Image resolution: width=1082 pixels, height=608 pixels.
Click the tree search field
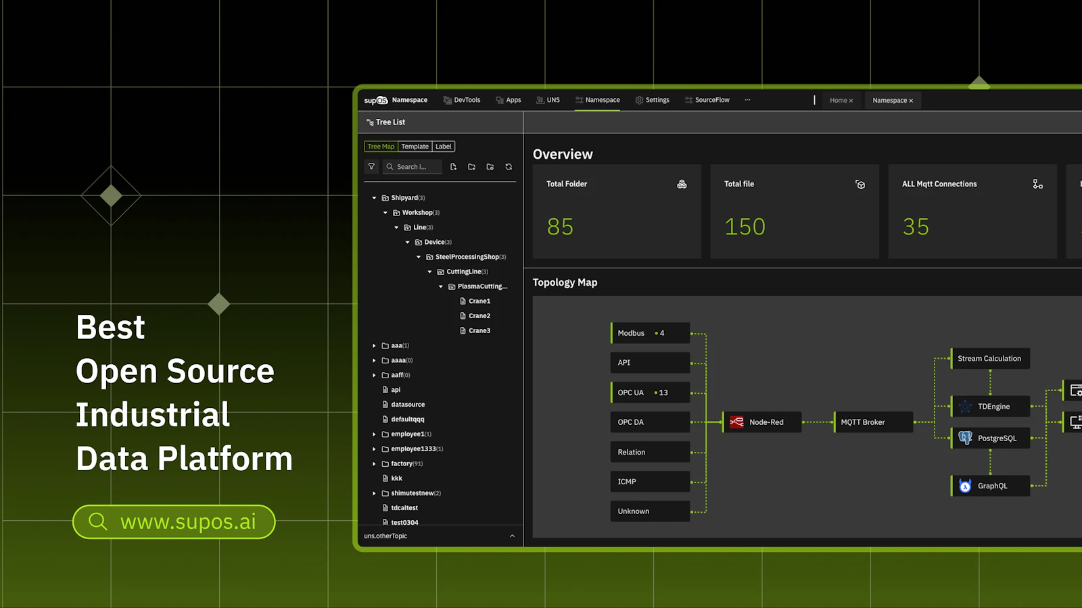coord(412,167)
